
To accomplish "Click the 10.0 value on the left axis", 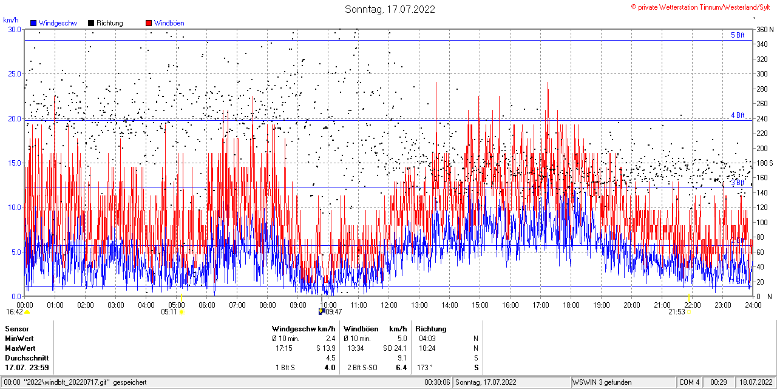I will (15, 207).
